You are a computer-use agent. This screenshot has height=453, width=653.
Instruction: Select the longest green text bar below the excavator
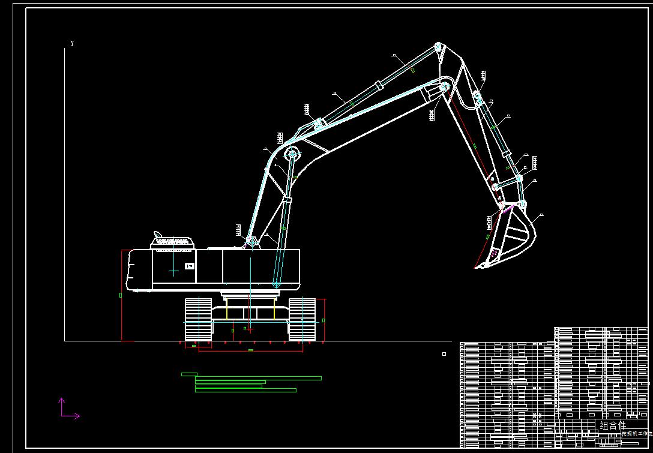258,378
